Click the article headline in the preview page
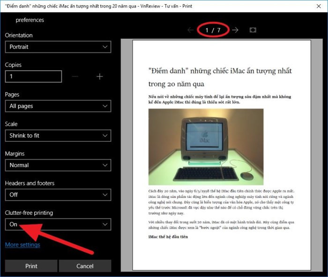Viewport: 328px width, 277px height. pyautogui.click(x=219, y=77)
